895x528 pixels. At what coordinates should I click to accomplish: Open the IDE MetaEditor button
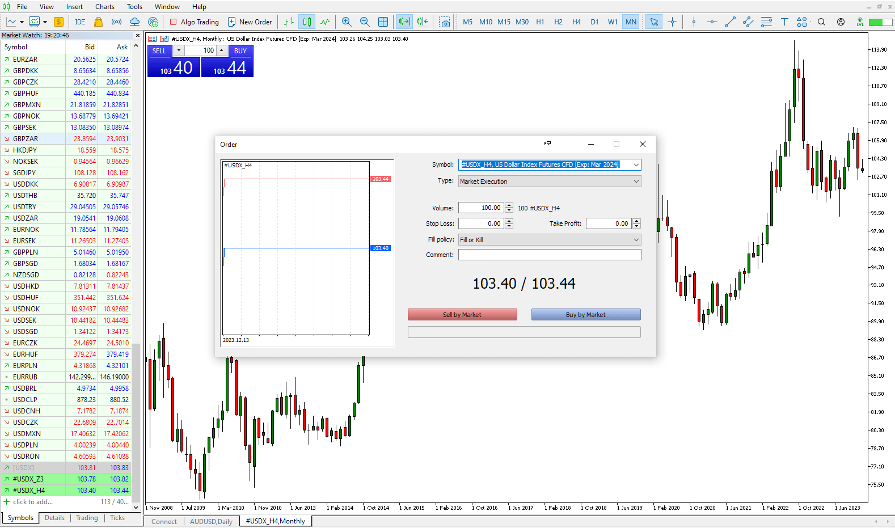[80, 22]
